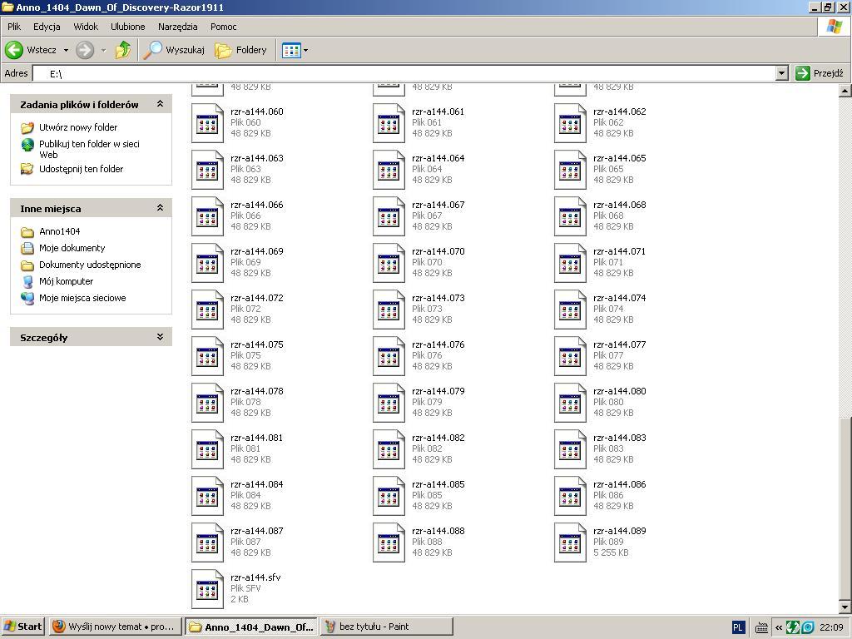Click the scrollbar down arrow
The height and width of the screenshot is (639, 852).
pyautogui.click(x=845, y=607)
